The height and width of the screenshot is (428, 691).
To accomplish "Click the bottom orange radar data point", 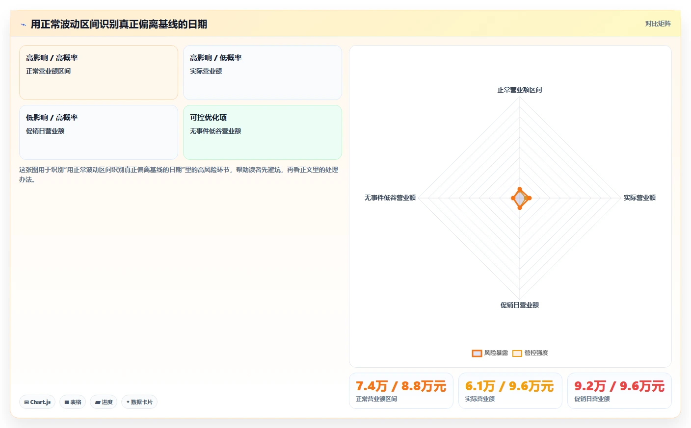I will [520, 208].
